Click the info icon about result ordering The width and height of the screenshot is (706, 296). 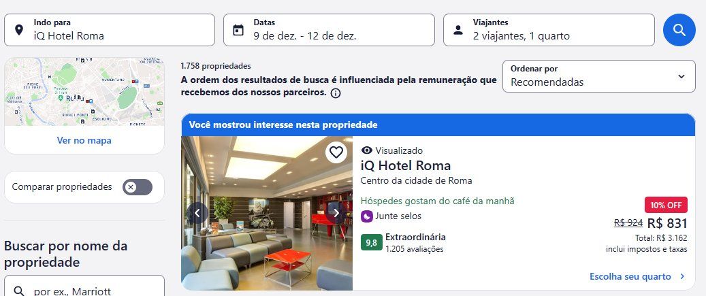pyautogui.click(x=336, y=93)
